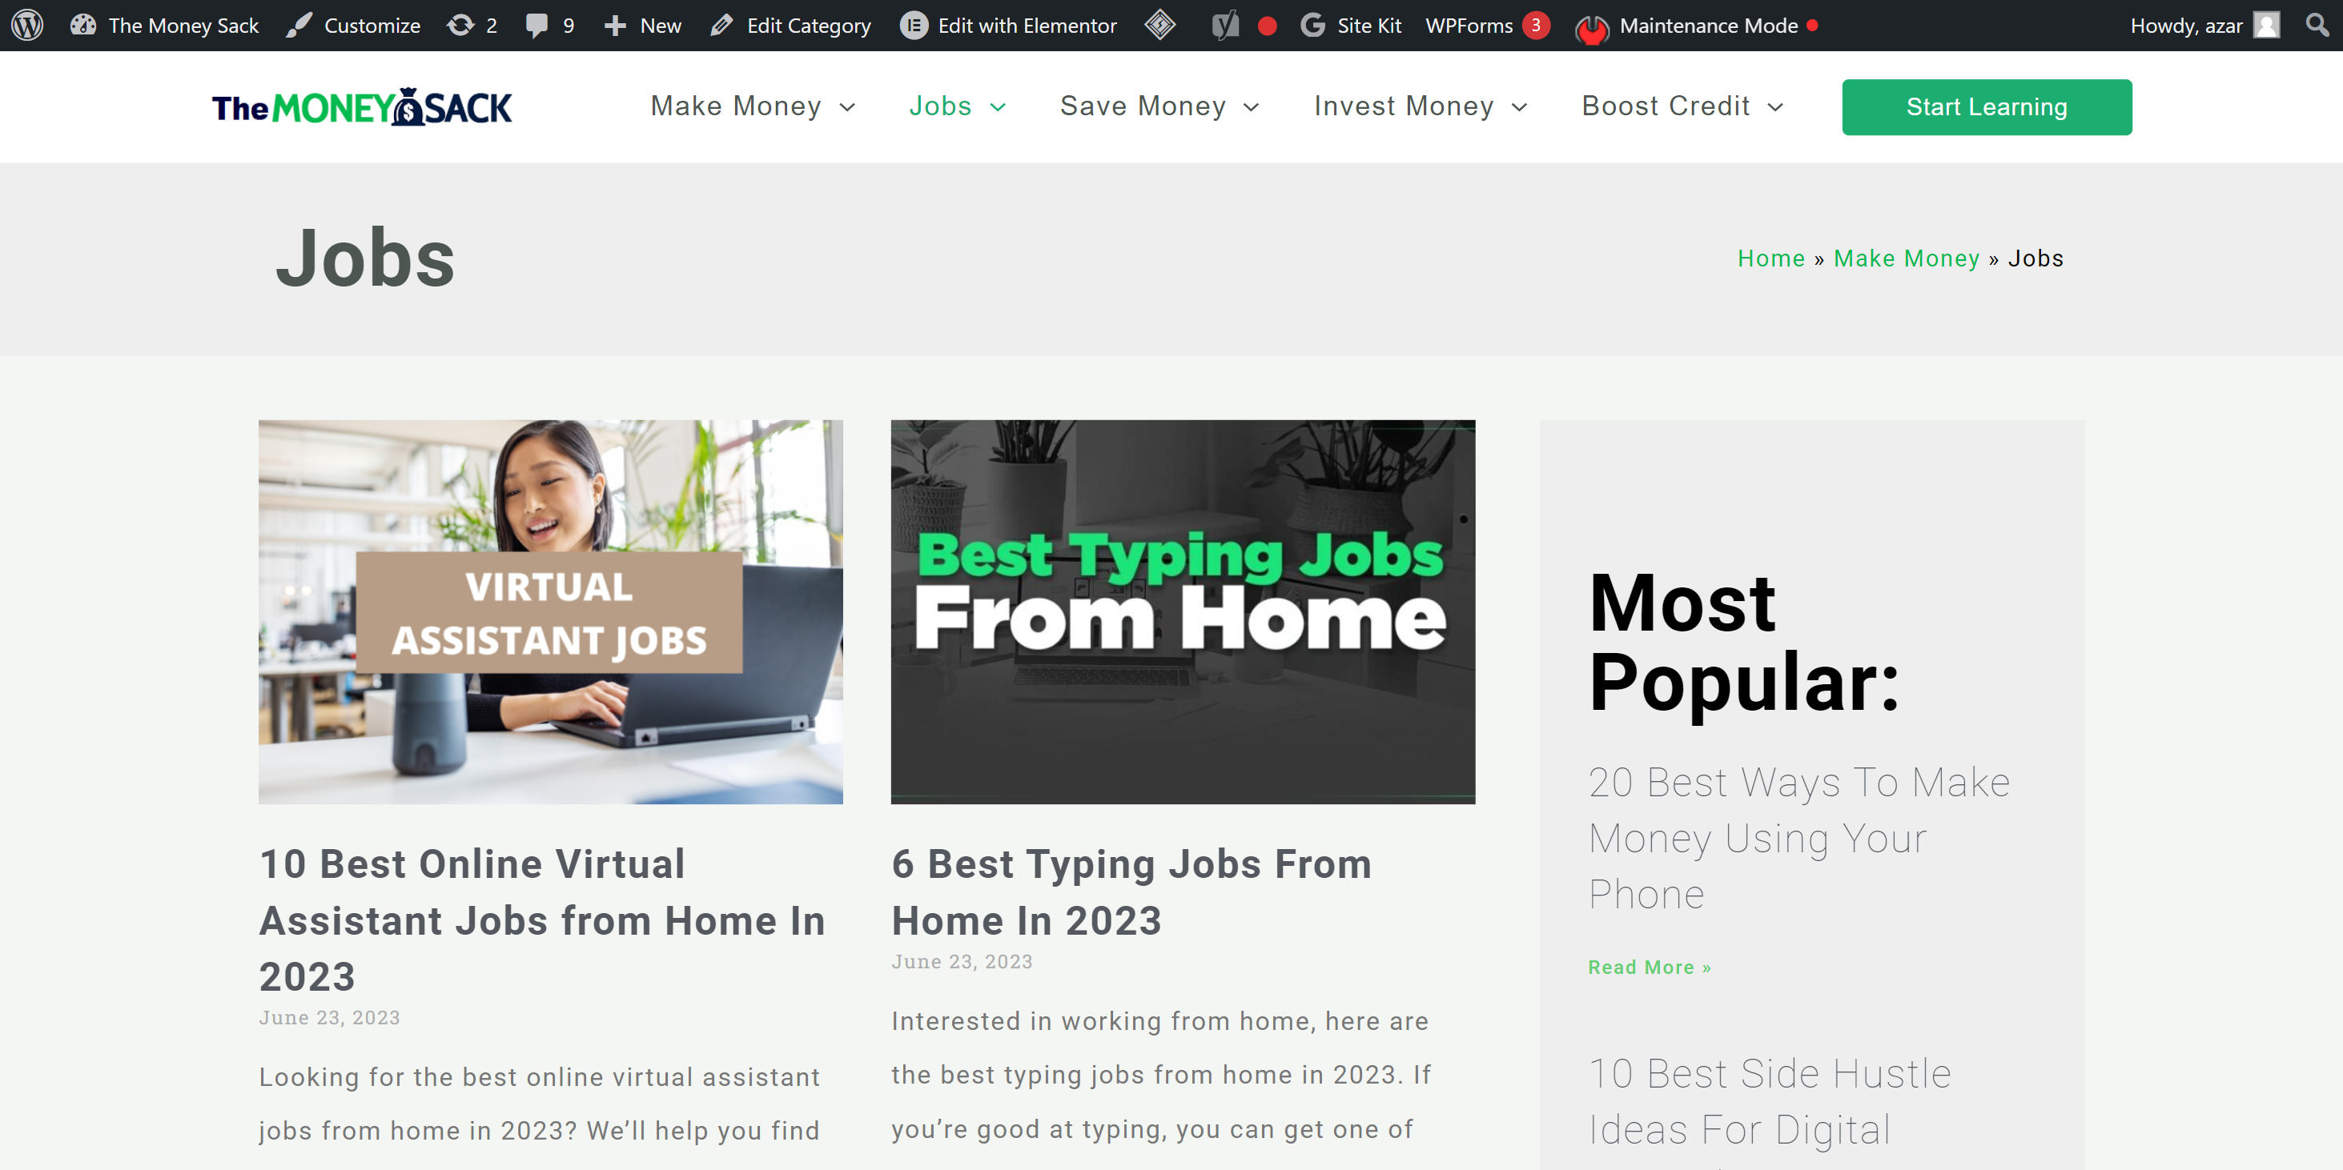Click June 23, 2023 under typing jobs

point(962,961)
